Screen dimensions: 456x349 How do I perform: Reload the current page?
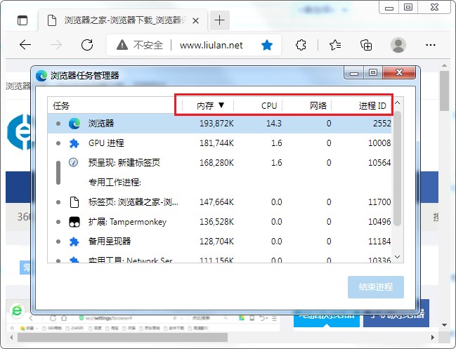pos(87,45)
